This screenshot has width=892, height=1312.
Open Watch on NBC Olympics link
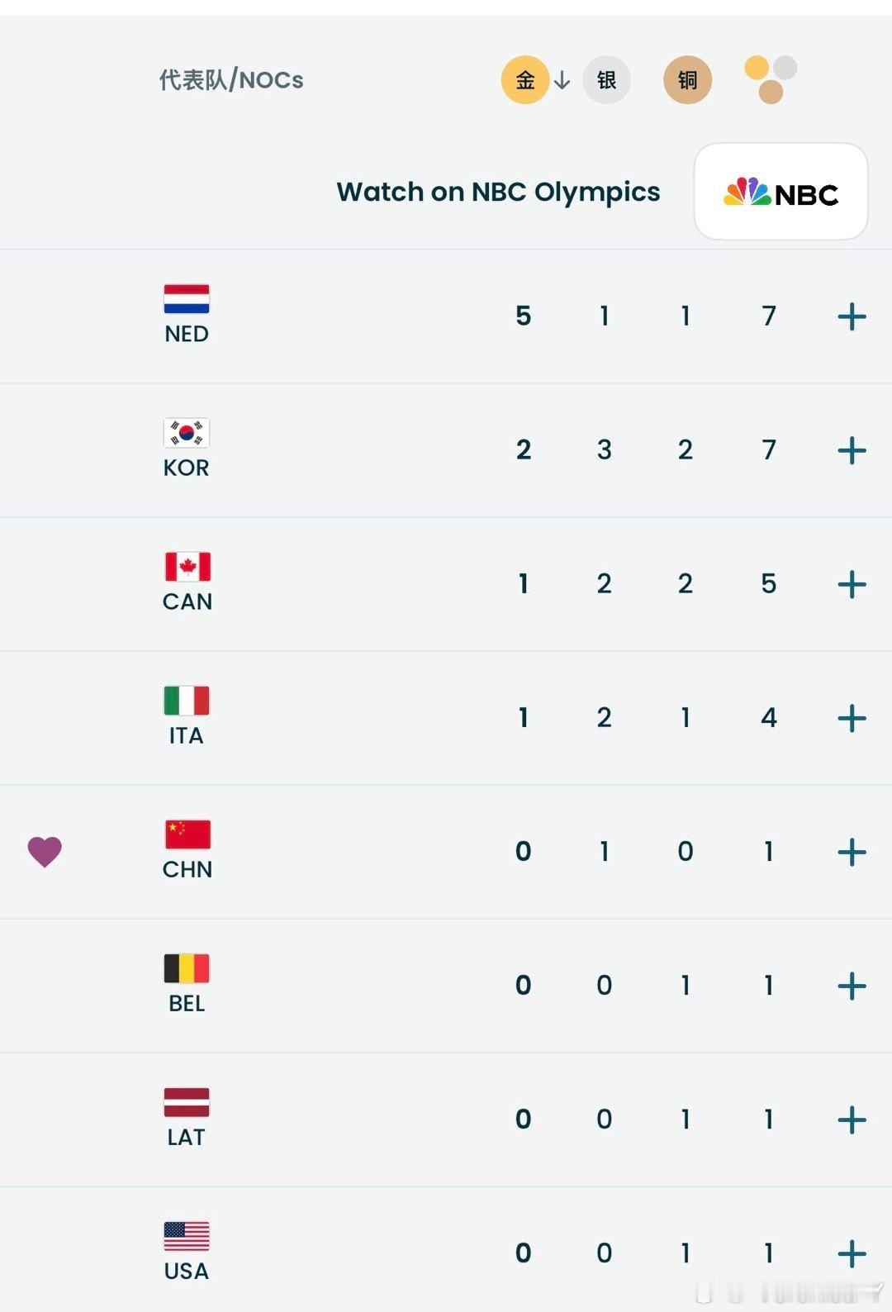[498, 193]
